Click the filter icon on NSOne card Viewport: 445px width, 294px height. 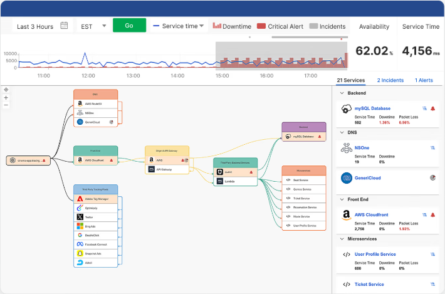[433, 148]
